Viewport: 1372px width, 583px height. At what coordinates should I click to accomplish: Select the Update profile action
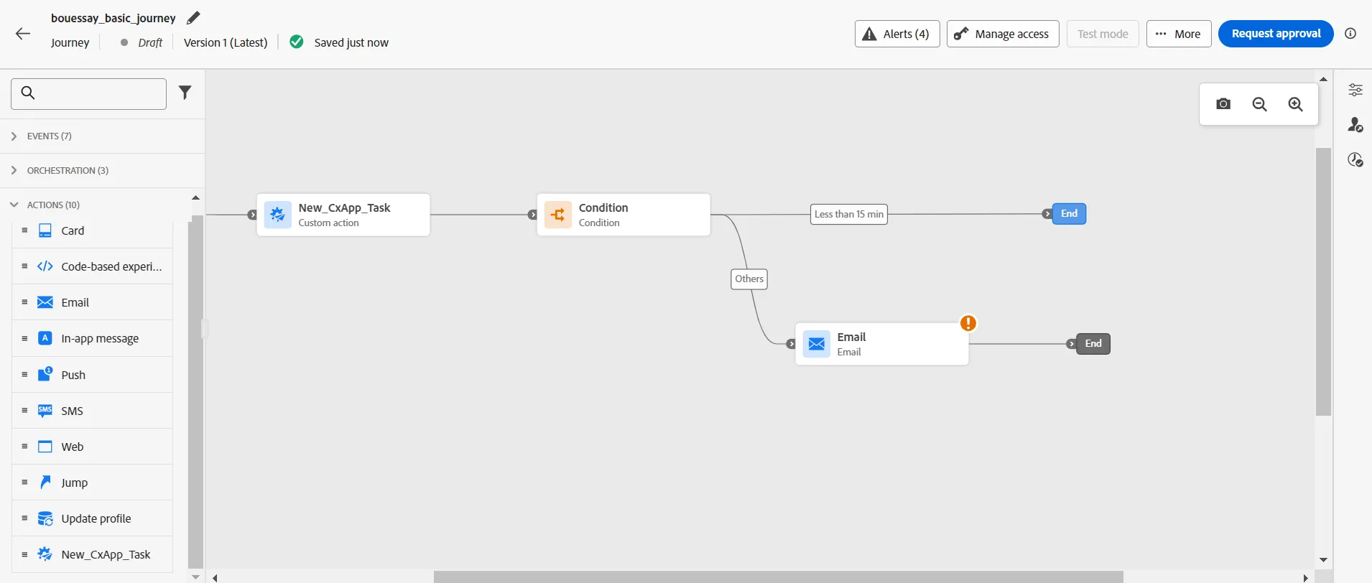(93, 518)
